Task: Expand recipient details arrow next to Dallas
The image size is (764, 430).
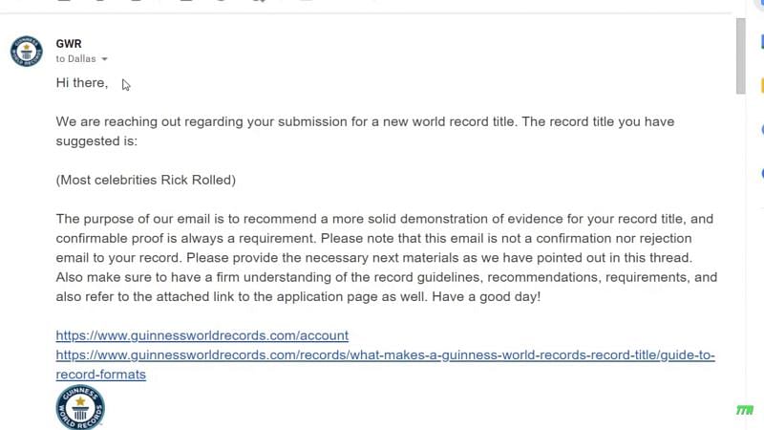Action: tap(104, 59)
